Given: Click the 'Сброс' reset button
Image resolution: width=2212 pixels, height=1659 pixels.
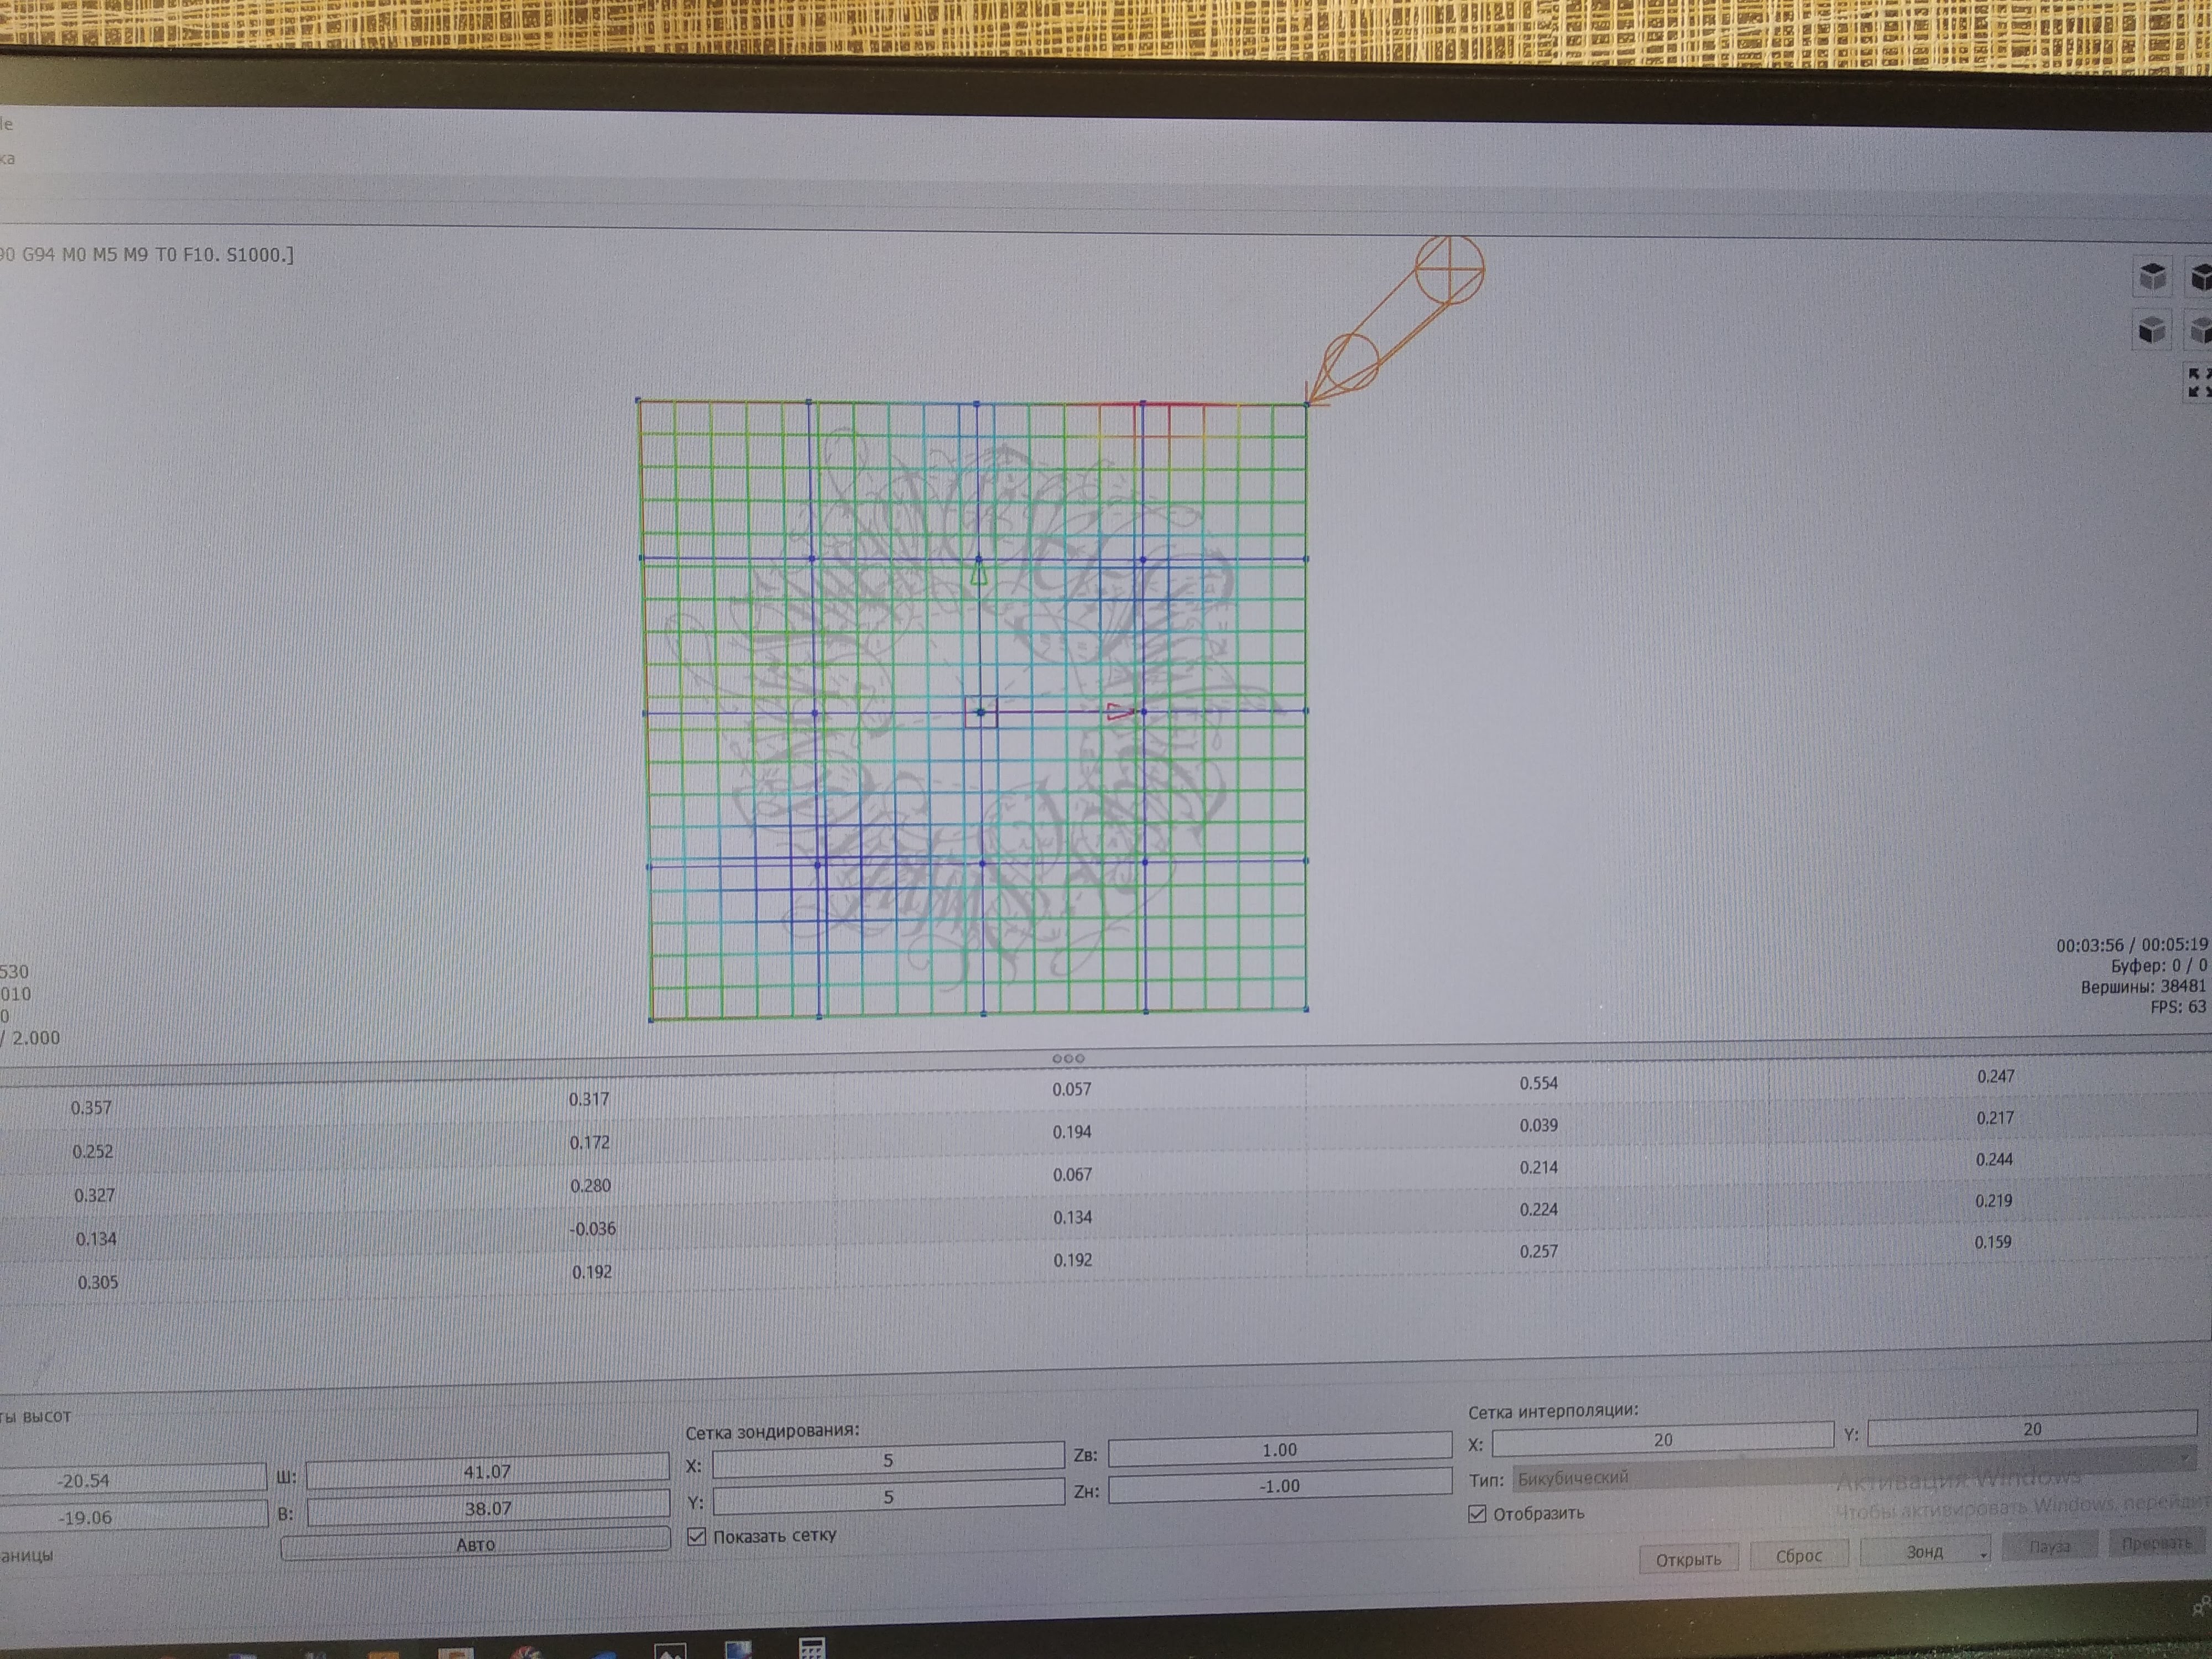Looking at the screenshot, I should click(1798, 1556).
